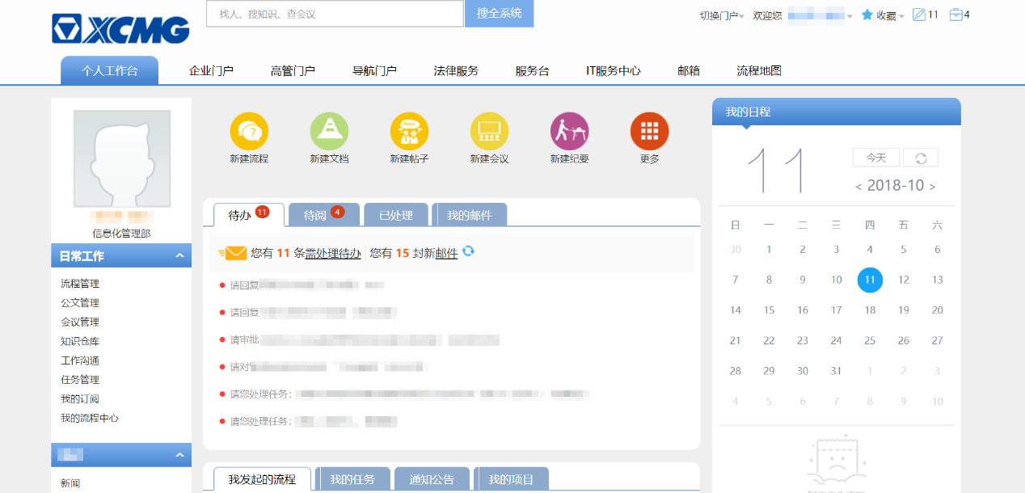Open the 服务台 menu

[x=532, y=71]
